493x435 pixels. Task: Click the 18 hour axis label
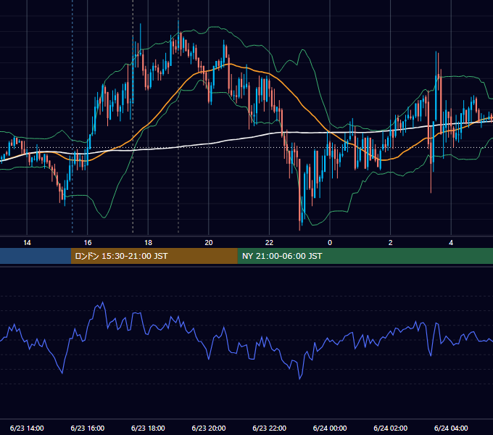point(148,243)
